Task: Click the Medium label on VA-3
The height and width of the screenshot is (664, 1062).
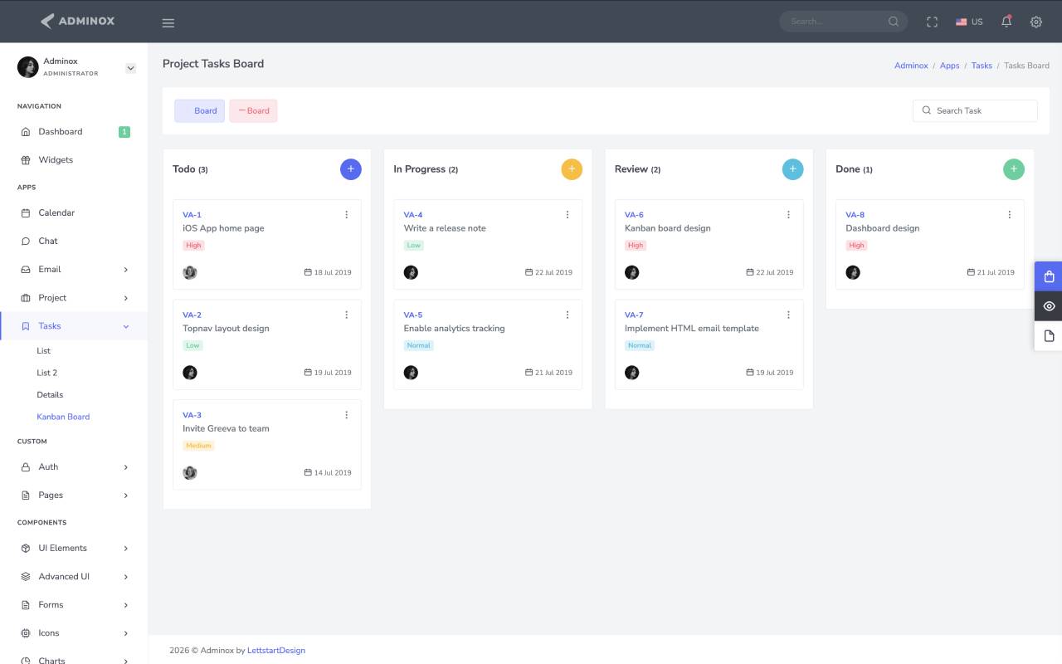Action: coord(199,446)
